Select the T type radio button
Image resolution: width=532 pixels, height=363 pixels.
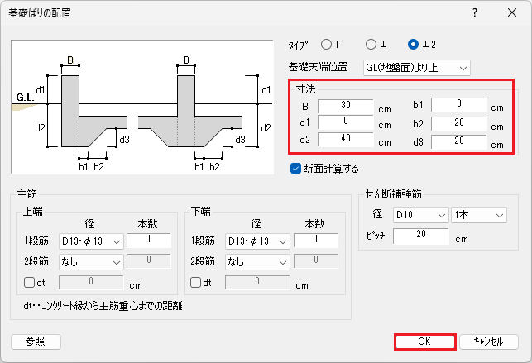tap(326, 44)
